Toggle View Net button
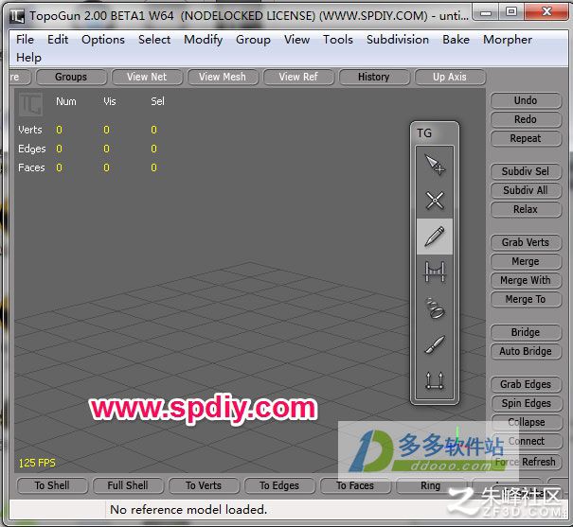Image resolution: width=573 pixels, height=527 pixels. click(x=147, y=77)
